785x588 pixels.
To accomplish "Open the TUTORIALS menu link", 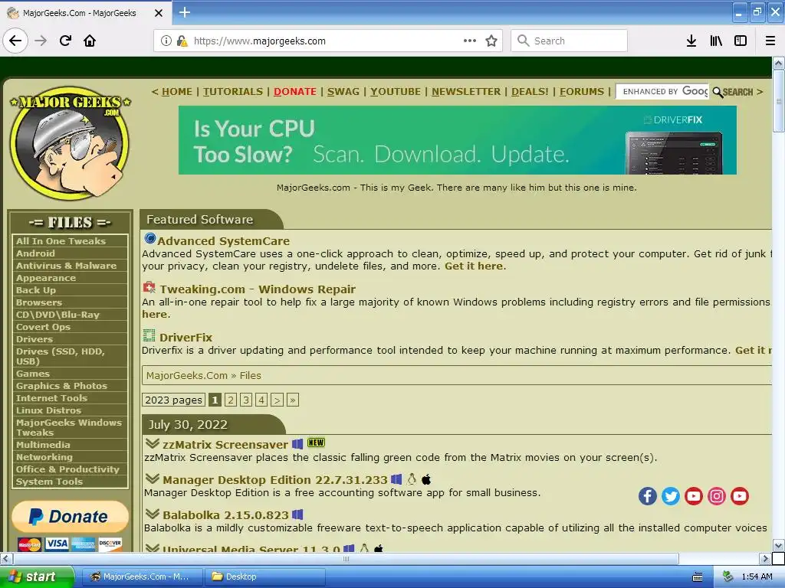I will pos(233,92).
